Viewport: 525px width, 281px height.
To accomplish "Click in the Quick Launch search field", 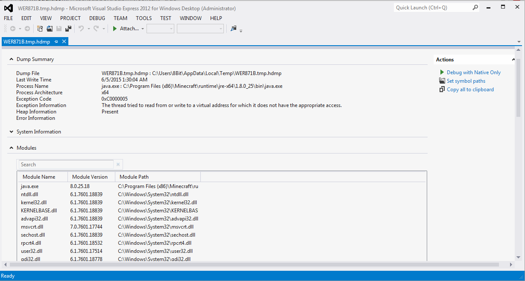I will point(432,8).
